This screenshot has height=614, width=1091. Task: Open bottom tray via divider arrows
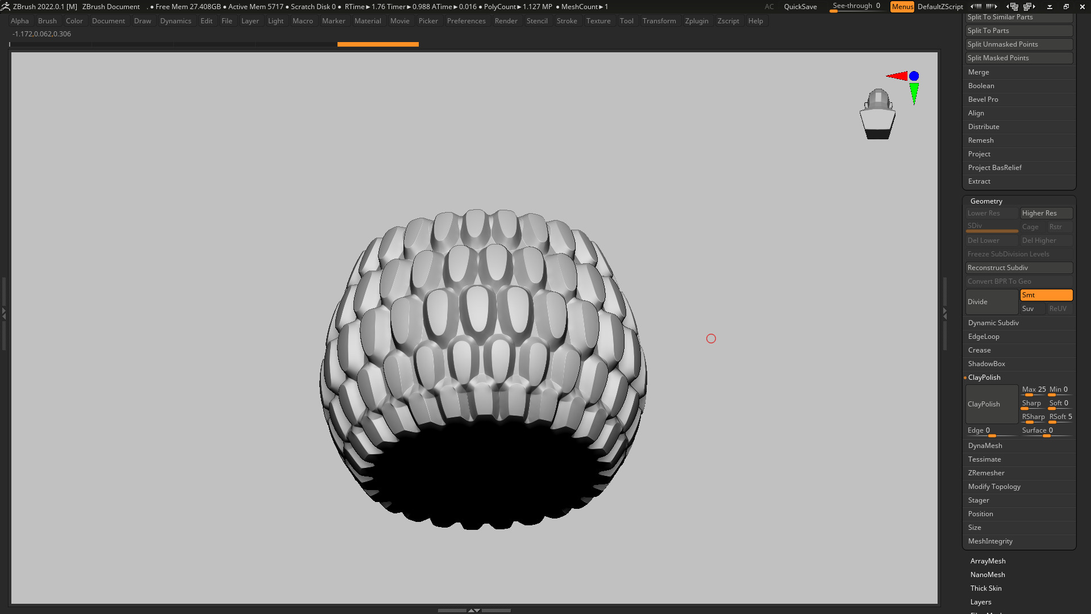pyautogui.click(x=474, y=610)
